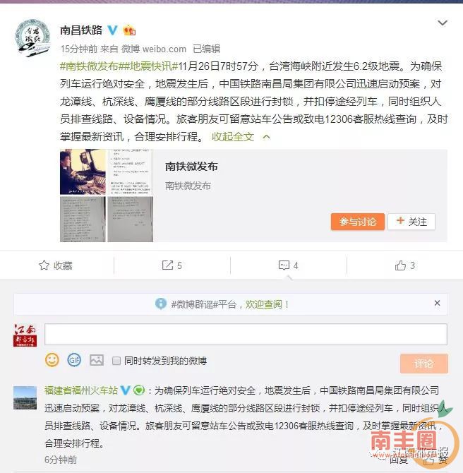
Task: Open the #地震快讯# hashtag link
Action: click(148, 66)
